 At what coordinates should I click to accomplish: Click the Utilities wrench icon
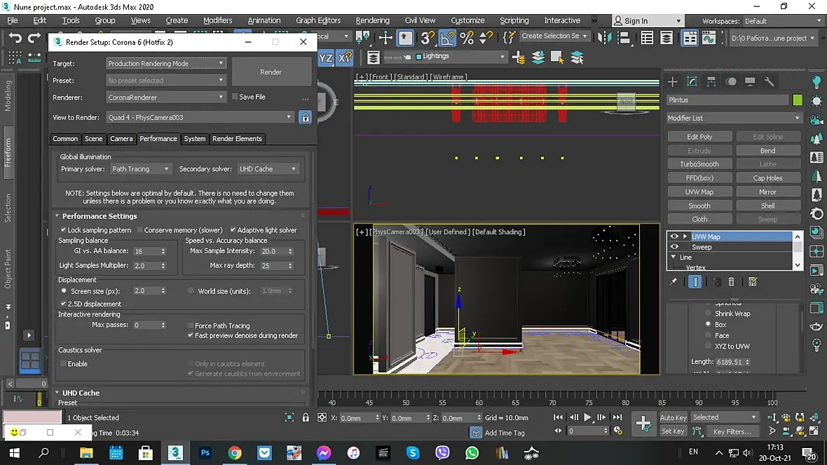point(769,82)
